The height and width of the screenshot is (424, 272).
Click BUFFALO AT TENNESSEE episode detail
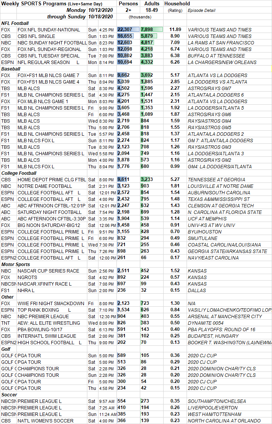tap(216, 56)
